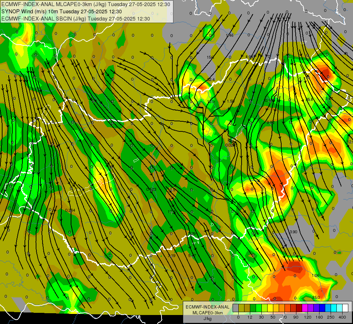Click the legend tick label 30
Screen dimensions: 353x324
261,317
